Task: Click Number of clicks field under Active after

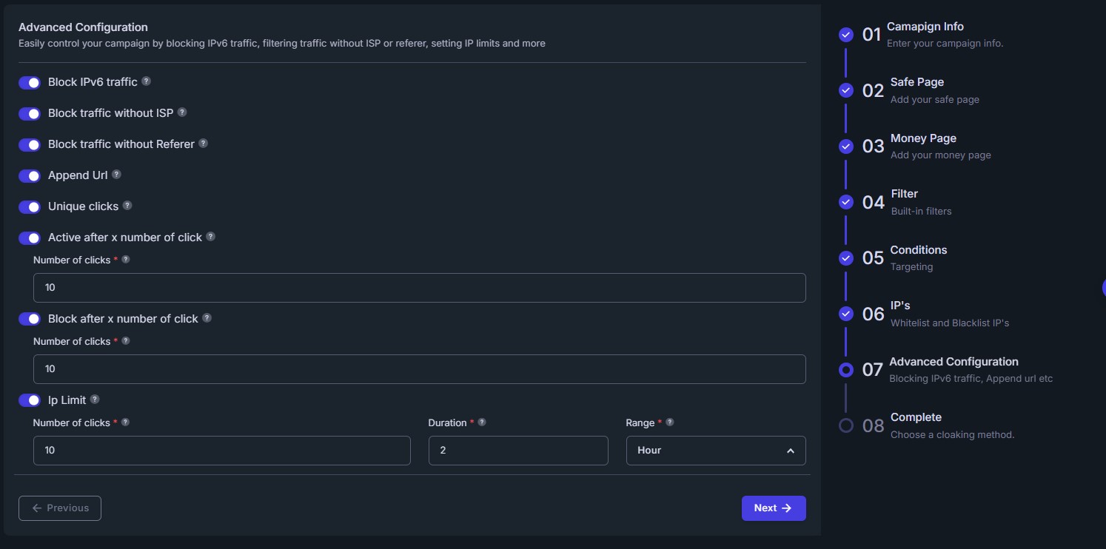Action: tap(420, 288)
